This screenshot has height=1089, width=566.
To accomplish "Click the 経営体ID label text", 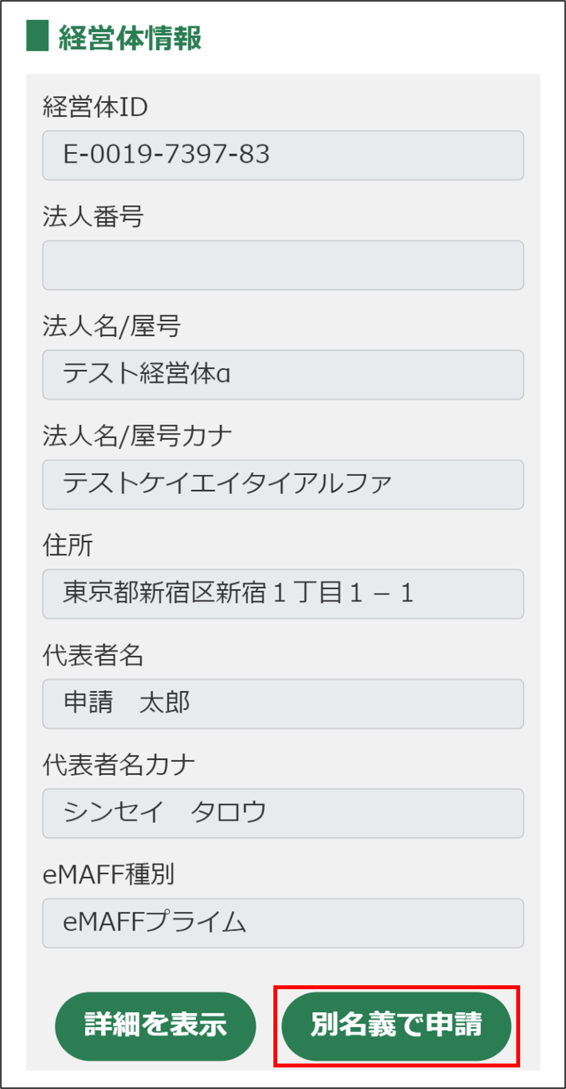I will click(x=95, y=106).
